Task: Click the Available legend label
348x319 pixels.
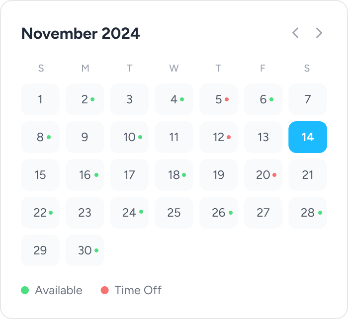Action: click(59, 290)
